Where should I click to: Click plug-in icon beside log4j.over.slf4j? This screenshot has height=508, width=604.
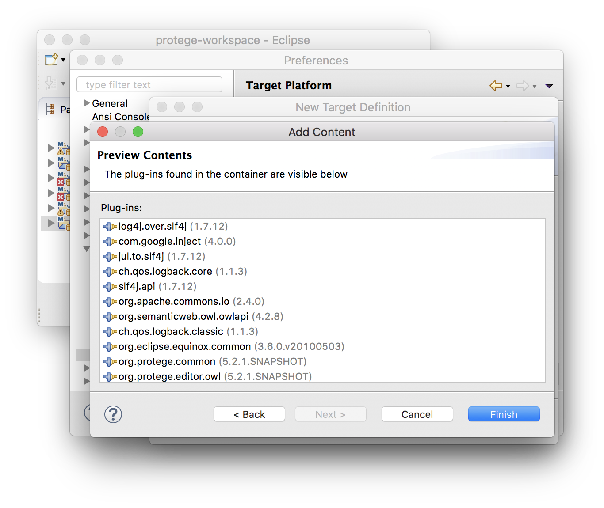pyautogui.click(x=110, y=227)
